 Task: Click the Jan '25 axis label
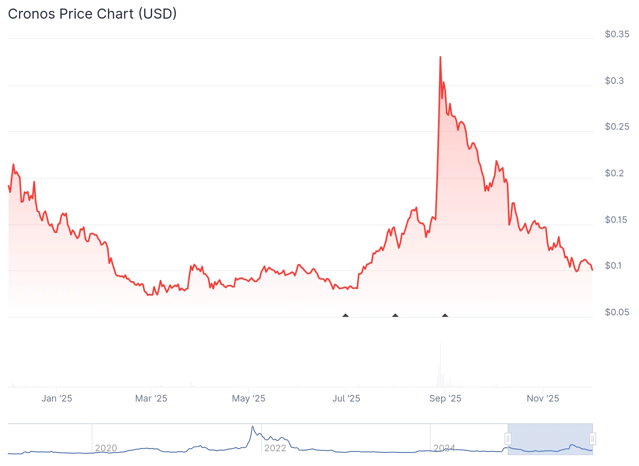(x=57, y=398)
